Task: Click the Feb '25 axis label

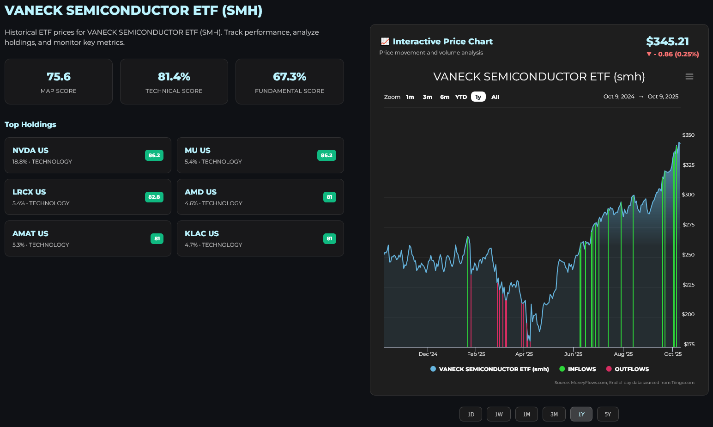Action: pyautogui.click(x=476, y=354)
